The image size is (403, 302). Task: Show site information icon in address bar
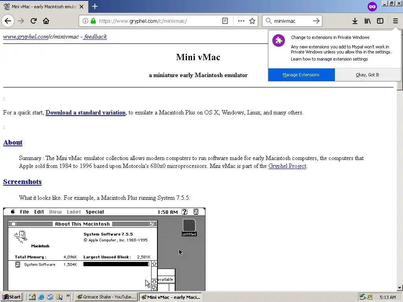click(85, 21)
